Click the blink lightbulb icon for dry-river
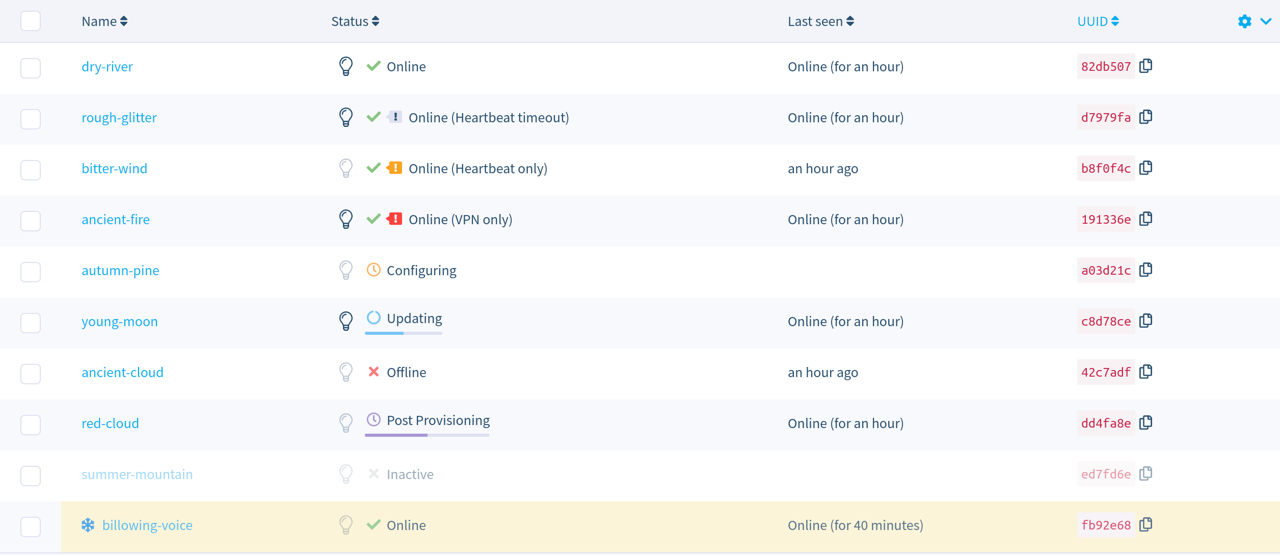Image resolution: width=1280 pixels, height=555 pixels. 346,66
